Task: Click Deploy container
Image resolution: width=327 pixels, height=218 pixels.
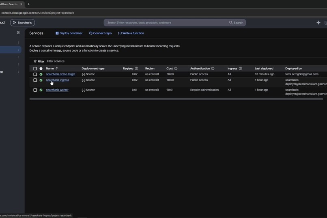Action: 69,33
